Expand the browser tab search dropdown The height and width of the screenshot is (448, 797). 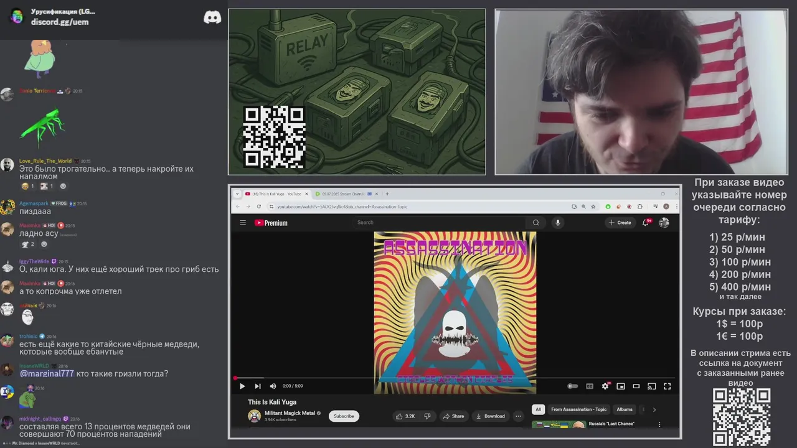pos(237,194)
